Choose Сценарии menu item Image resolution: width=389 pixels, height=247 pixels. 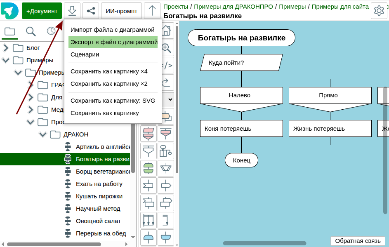coord(113,54)
